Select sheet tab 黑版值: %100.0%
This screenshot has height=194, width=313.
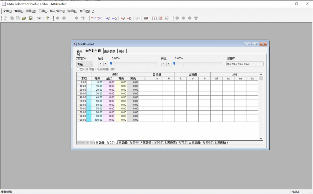(x=203, y=143)
